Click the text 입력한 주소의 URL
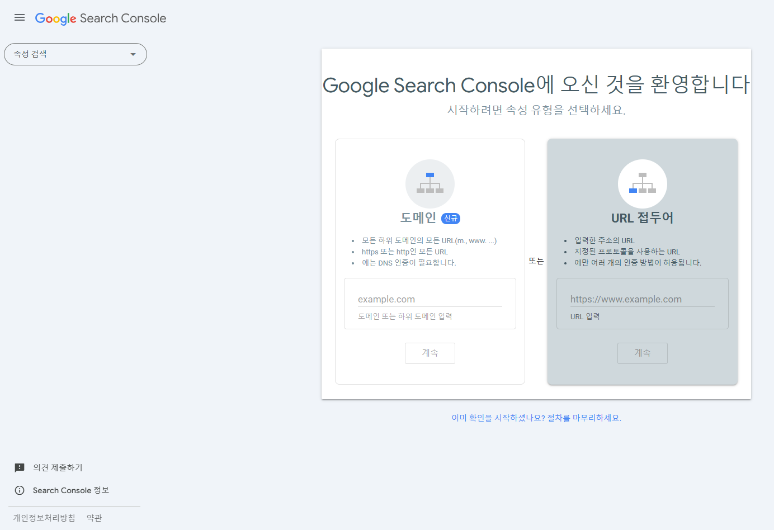774x530 pixels. point(605,240)
